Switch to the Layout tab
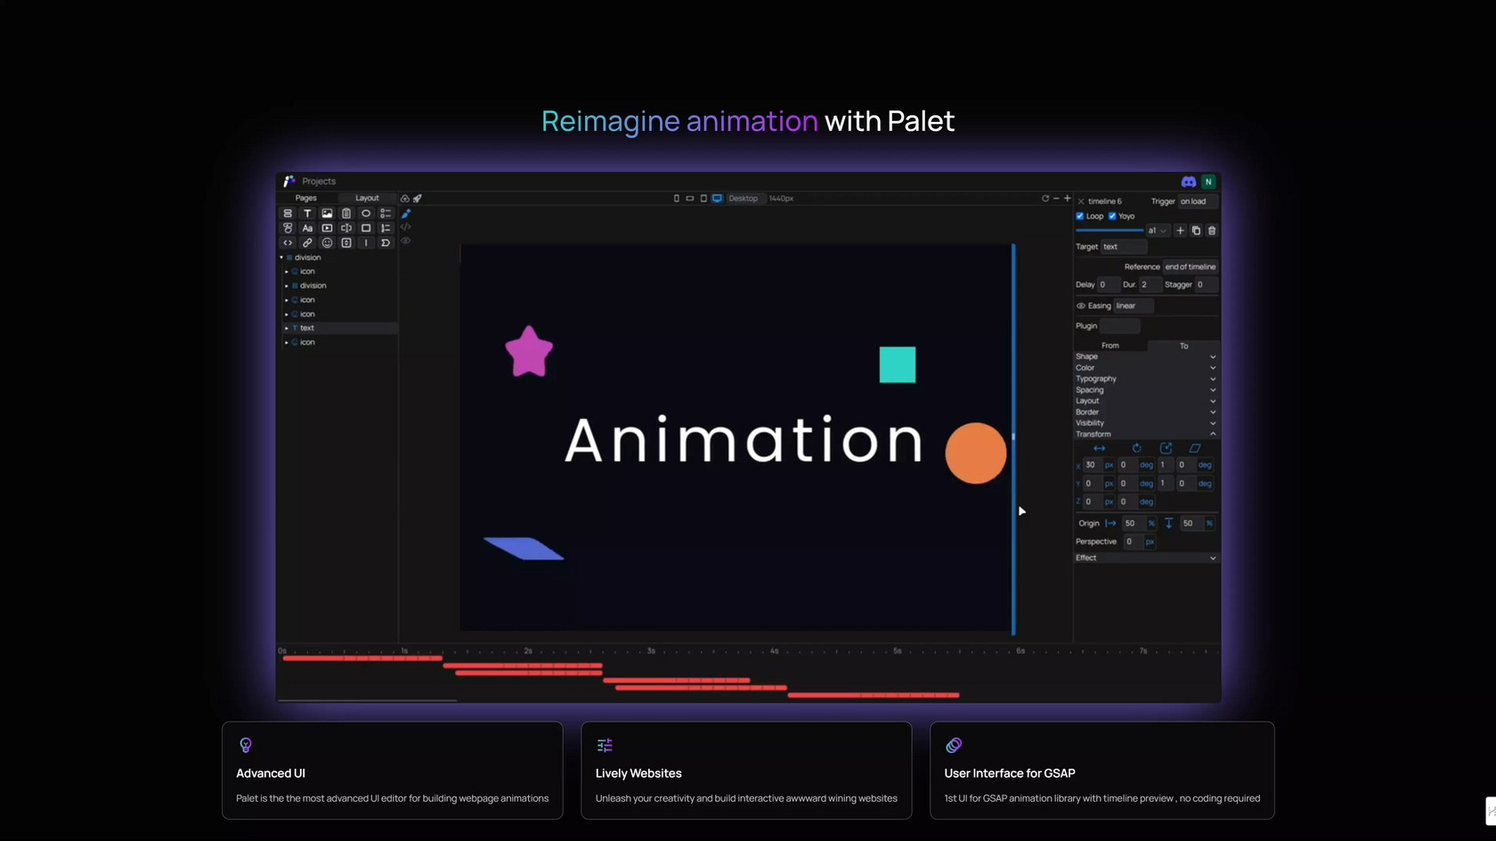 pyautogui.click(x=367, y=199)
